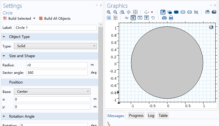
Task: Activate the Zoom Box tool
Action: pos(122,12)
